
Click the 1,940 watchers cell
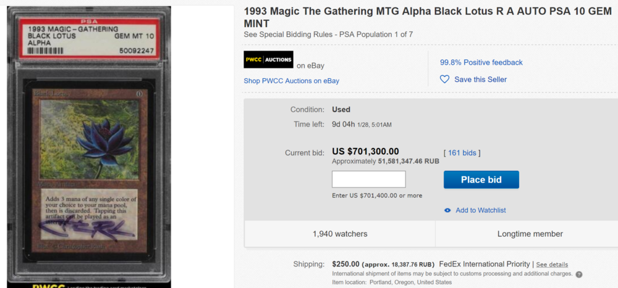[340, 234]
